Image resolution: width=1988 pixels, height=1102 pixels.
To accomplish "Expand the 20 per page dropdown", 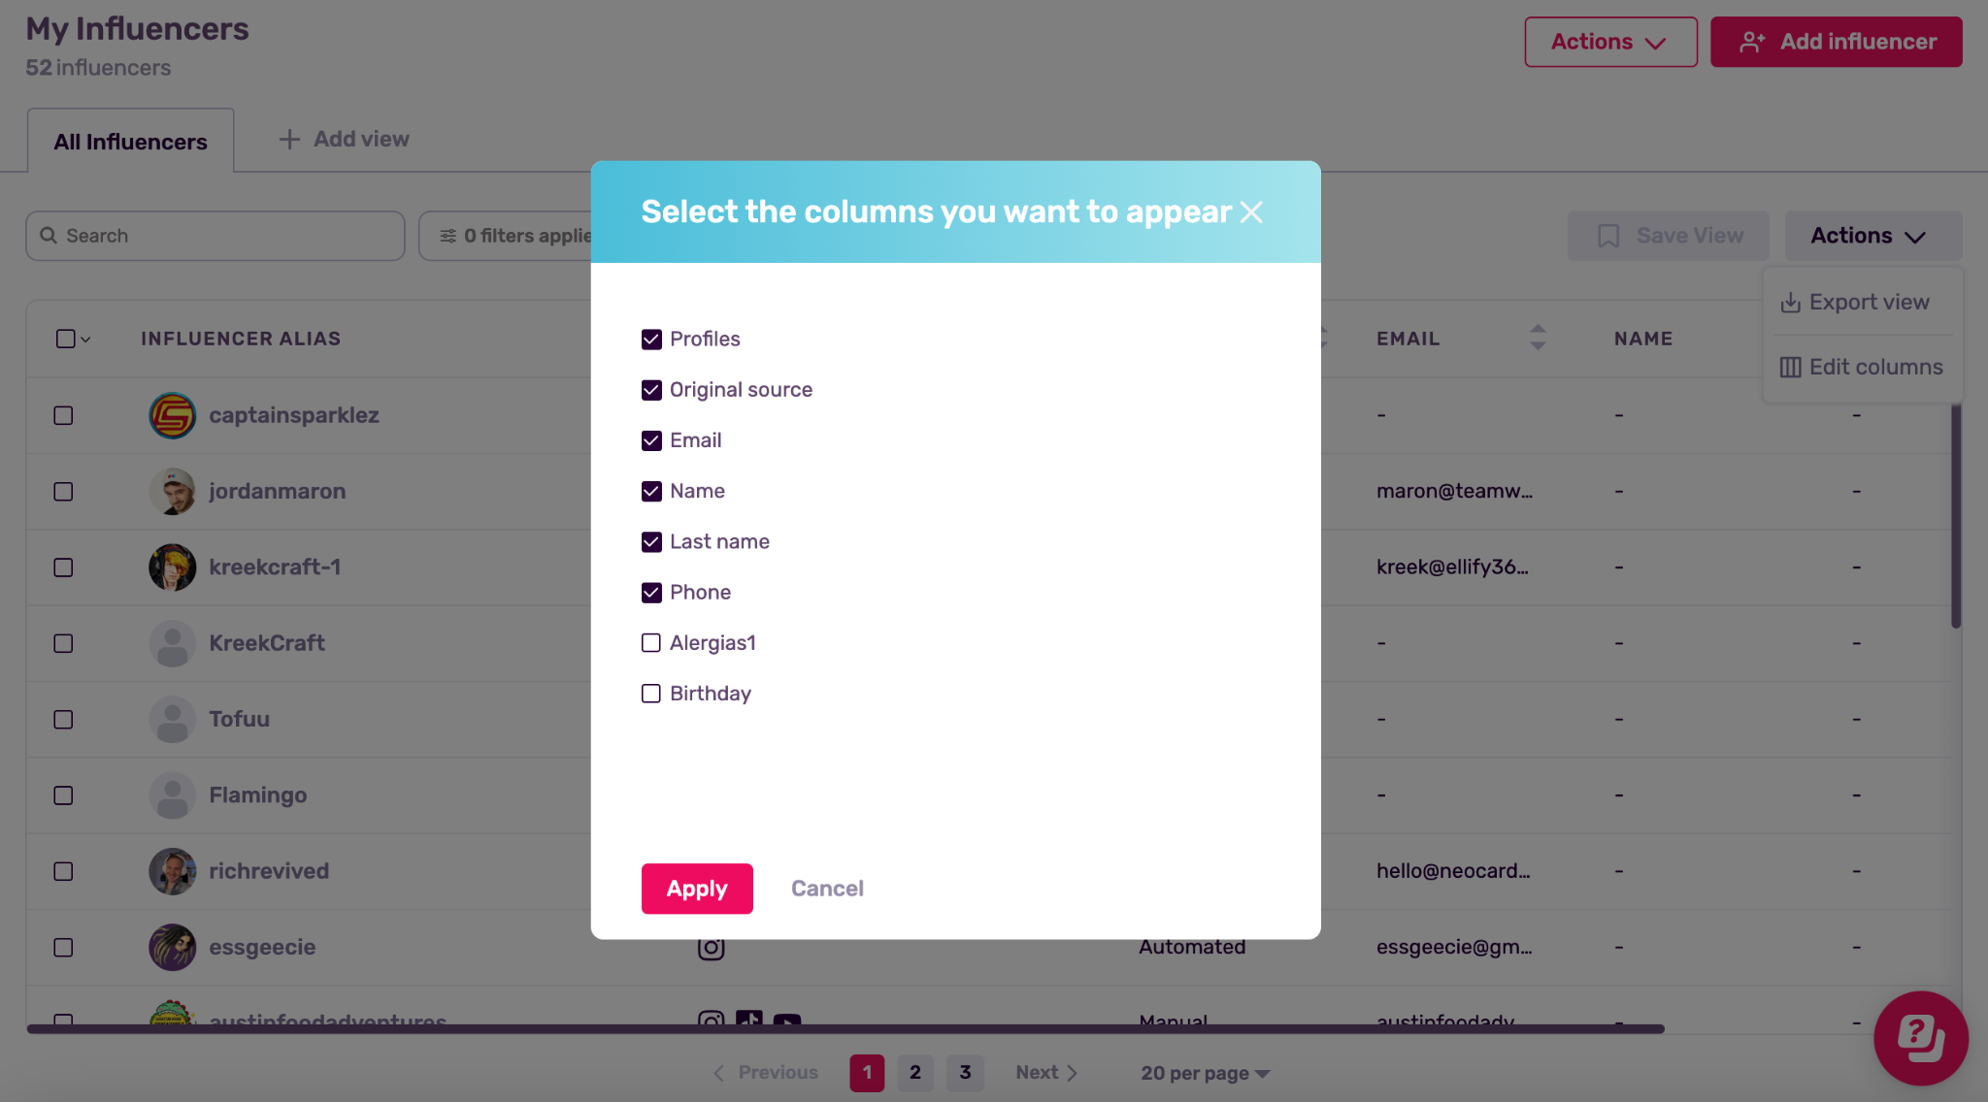I will [x=1205, y=1073].
